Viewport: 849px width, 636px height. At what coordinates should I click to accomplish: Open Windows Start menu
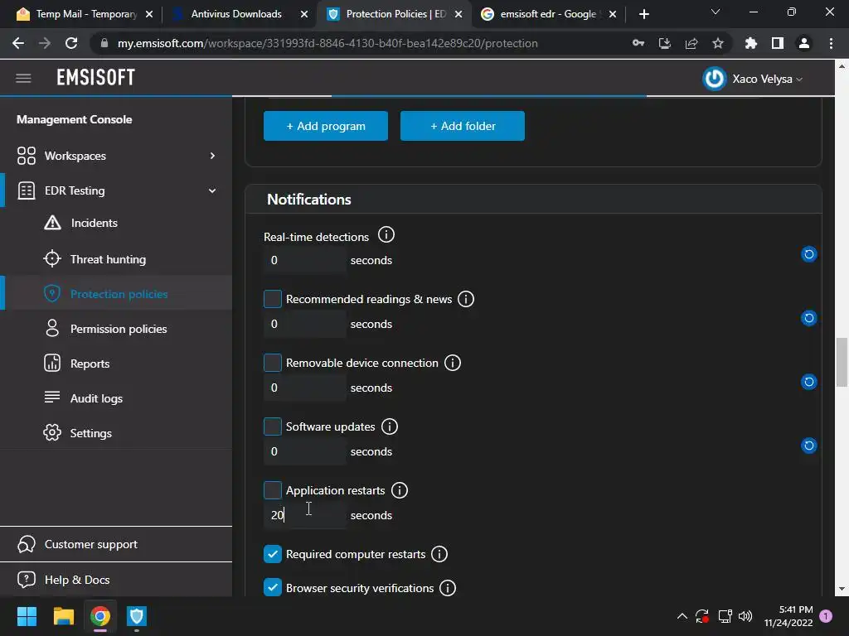pyautogui.click(x=27, y=616)
